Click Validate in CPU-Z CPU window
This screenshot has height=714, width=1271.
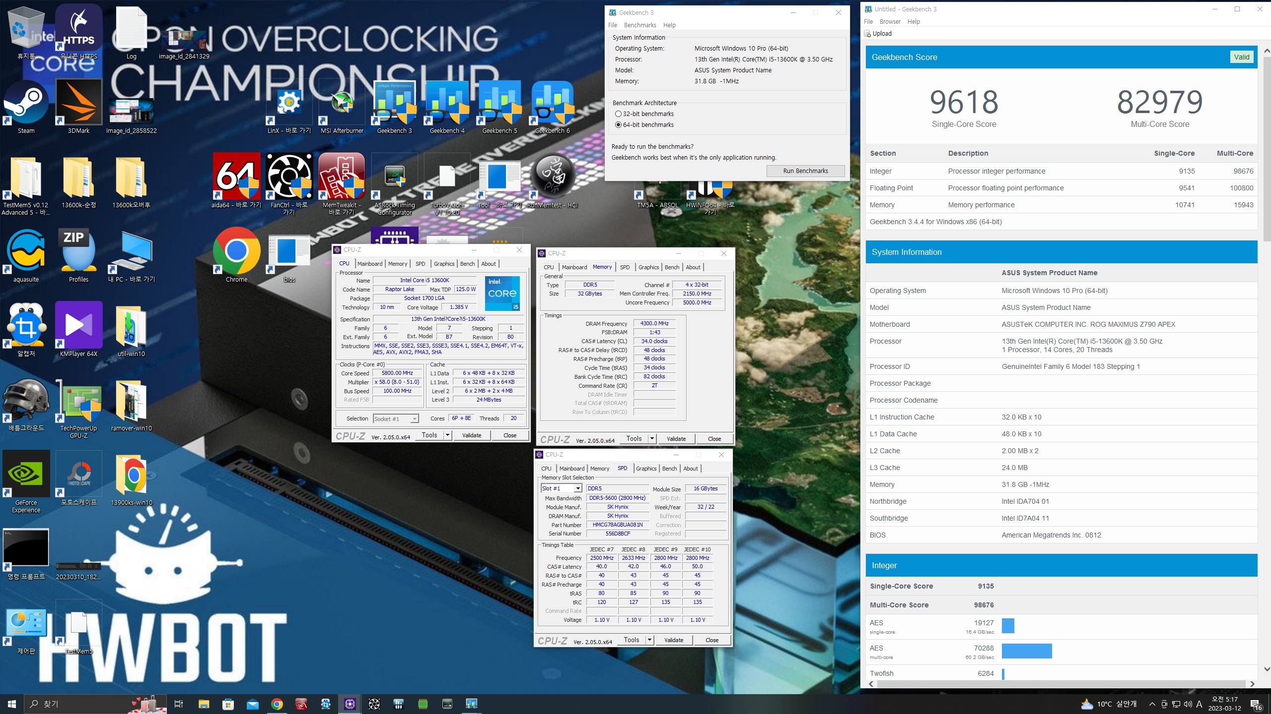coord(472,435)
